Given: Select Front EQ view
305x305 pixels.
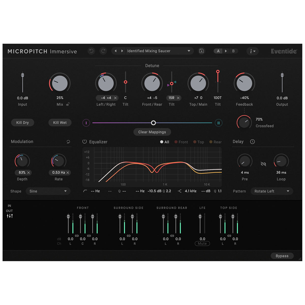Looking at the screenshot, I should [x=181, y=142].
